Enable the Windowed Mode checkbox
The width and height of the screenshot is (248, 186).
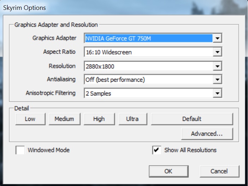pyautogui.click(x=20, y=150)
